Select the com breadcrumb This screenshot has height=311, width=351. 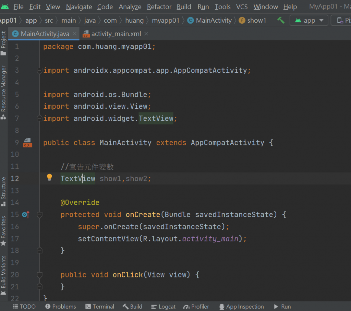pos(110,21)
